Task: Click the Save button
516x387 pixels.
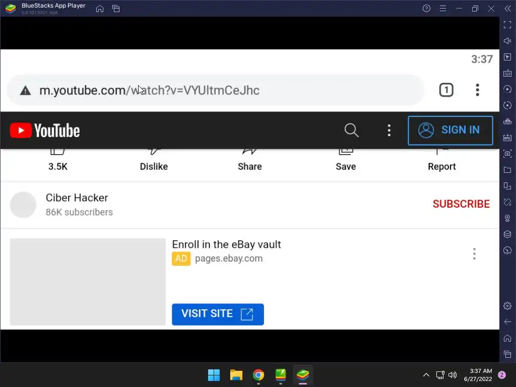Action: 346,160
